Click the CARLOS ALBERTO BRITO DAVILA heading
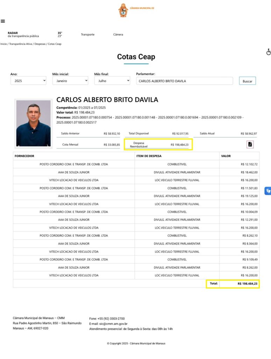Image resolution: width=271 pixels, height=359 pixels. pyautogui.click(x=107, y=100)
